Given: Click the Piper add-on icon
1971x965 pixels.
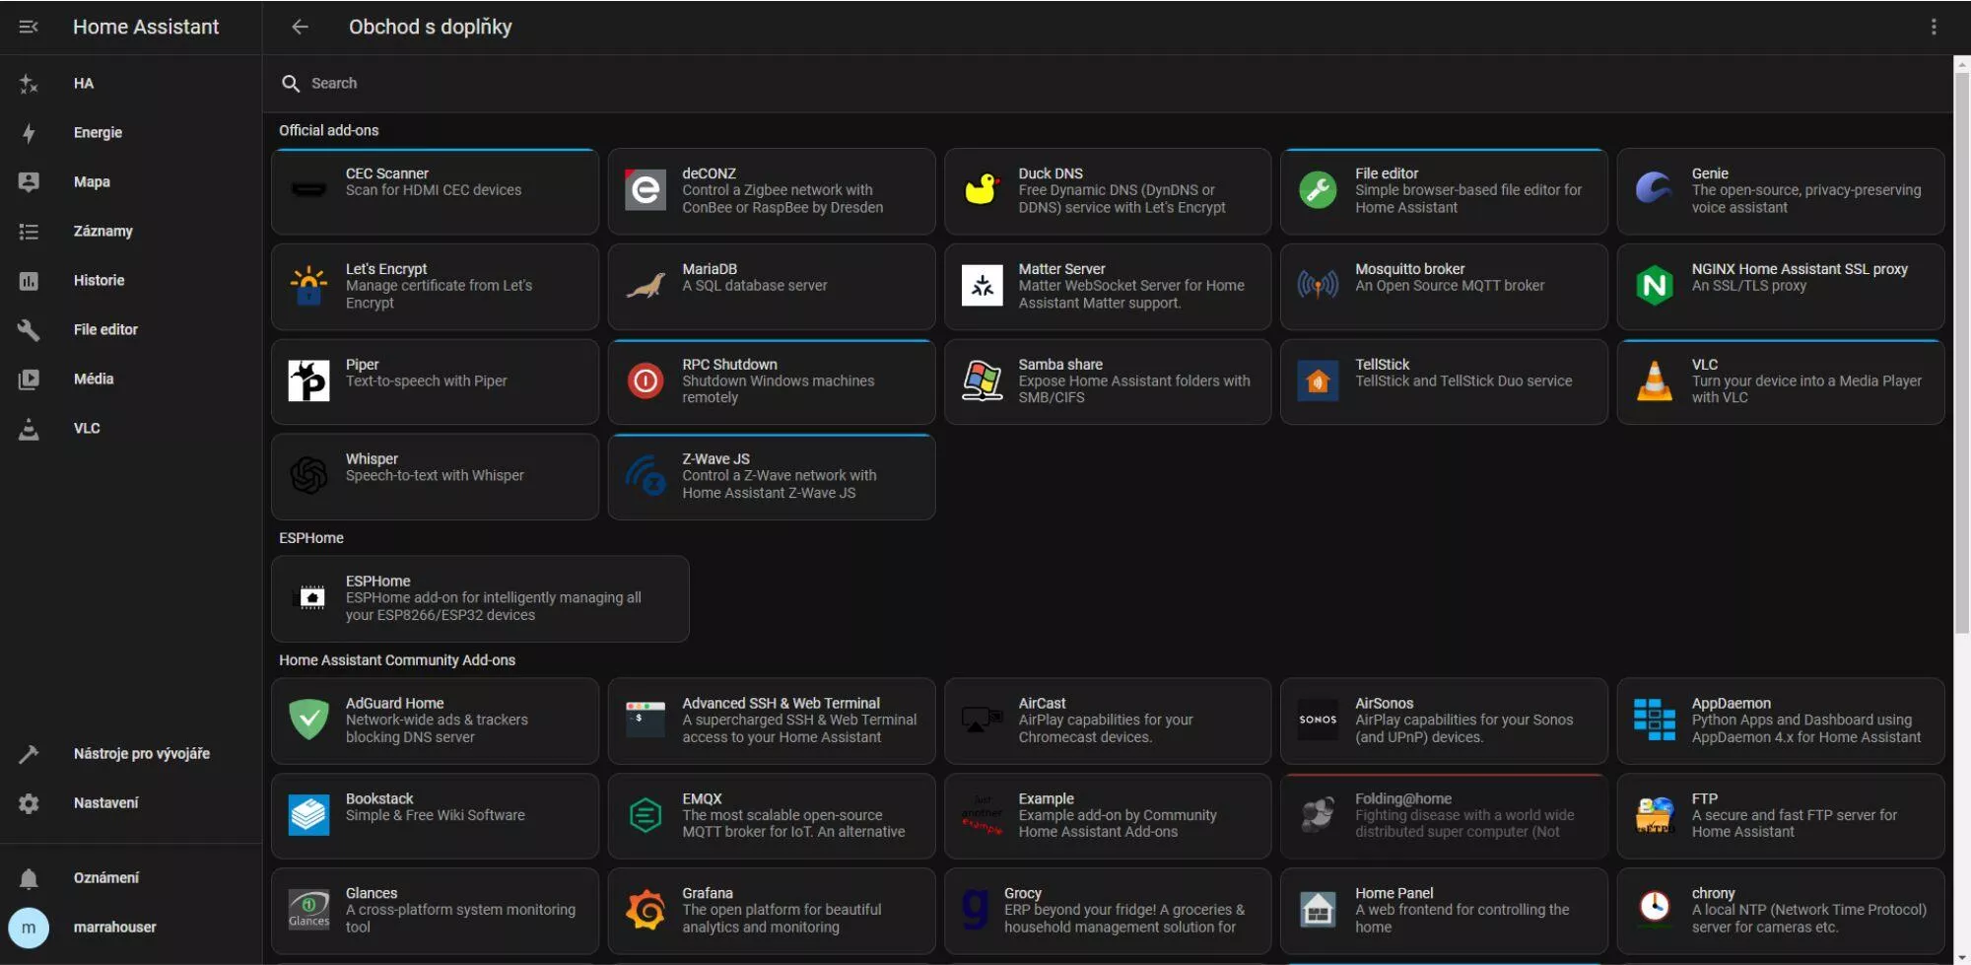Looking at the screenshot, I should [x=308, y=380].
